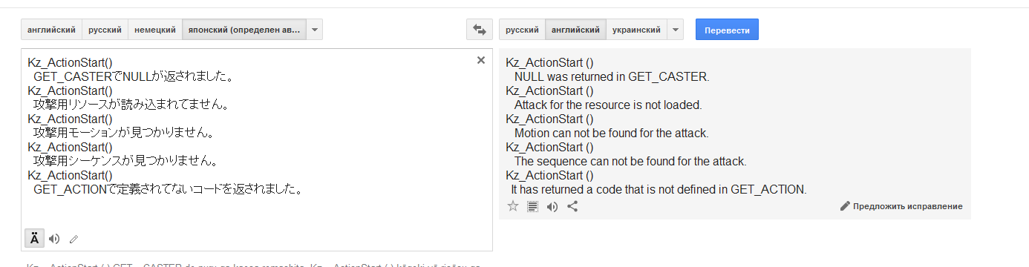Open Предложить исправление link
This screenshot has width=1029, height=267.
coord(901,206)
